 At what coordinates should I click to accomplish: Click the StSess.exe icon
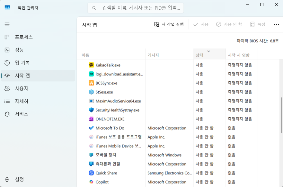click(x=91, y=92)
